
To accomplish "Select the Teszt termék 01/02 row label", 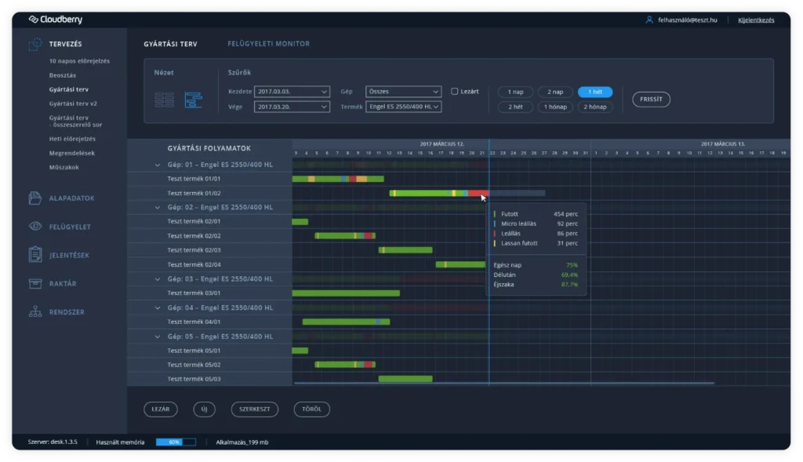I will tap(194, 194).
